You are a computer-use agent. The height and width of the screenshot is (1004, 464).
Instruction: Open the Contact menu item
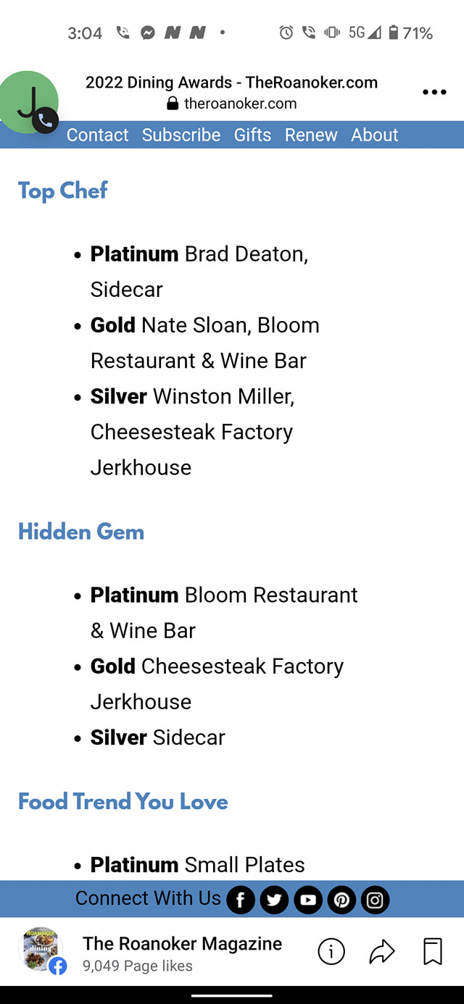[x=97, y=135]
